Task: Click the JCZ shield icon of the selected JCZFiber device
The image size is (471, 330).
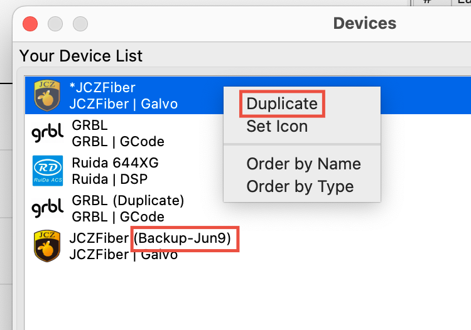Action: (x=47, y=95)
